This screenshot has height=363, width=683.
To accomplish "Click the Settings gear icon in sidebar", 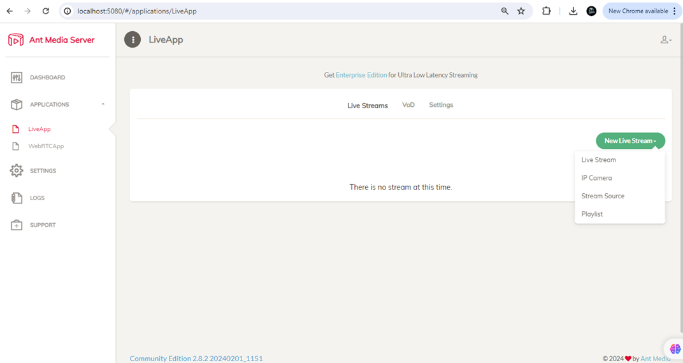I will point(17,171).
